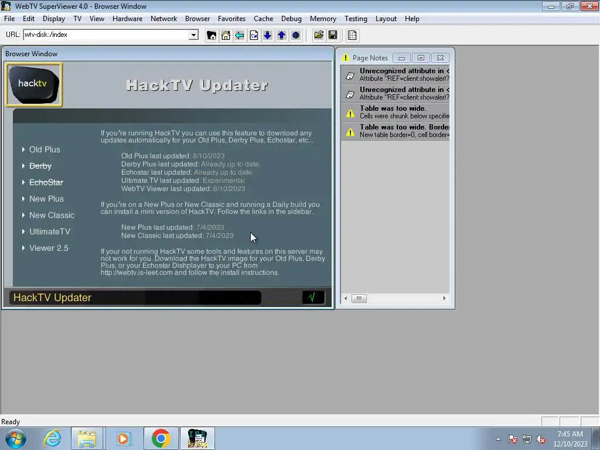Select the 'Table was too wide.' Cells note
The width and height of the screenshot is (600, 450).
point(396,112)
